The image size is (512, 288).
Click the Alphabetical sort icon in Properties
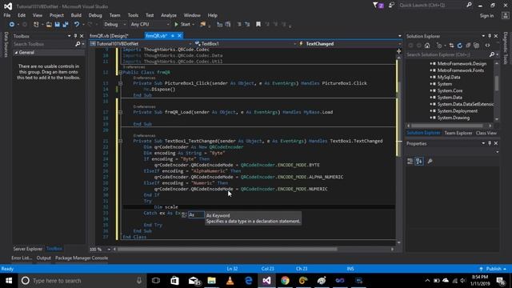click(419, 162)
